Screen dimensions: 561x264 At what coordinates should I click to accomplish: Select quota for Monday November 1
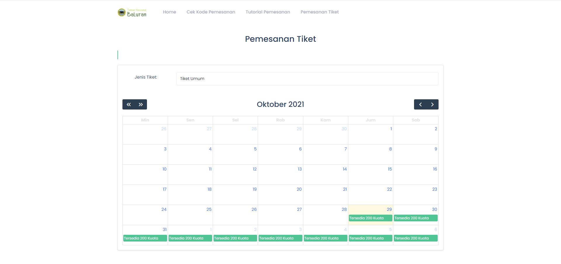(x=190, y=238)
